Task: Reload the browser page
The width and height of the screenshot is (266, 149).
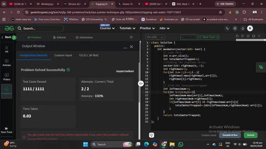Action: tap(18, 12)
